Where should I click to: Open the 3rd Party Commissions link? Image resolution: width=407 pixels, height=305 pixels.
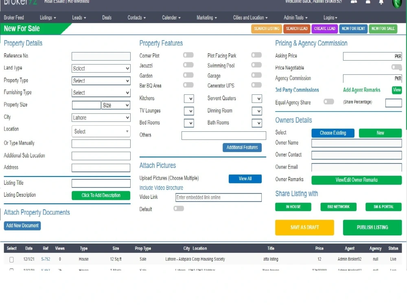coord(297,90)
